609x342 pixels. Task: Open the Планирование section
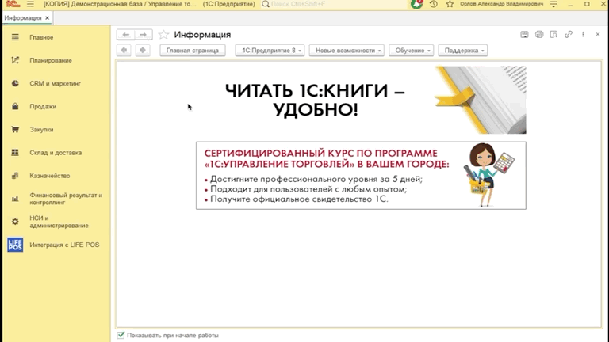[x=51, y=60]
